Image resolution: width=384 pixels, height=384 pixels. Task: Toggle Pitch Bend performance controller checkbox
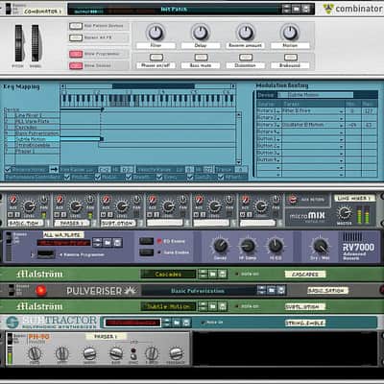click(x=66, y=177)
